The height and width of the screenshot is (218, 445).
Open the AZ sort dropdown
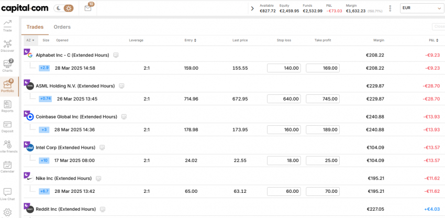coord(30,40)
